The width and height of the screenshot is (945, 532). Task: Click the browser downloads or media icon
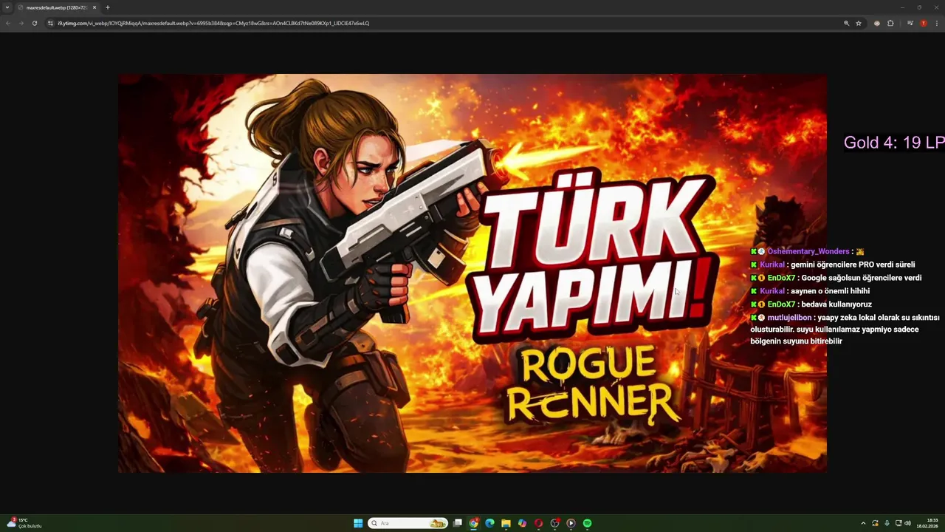(x=910, y=23)
